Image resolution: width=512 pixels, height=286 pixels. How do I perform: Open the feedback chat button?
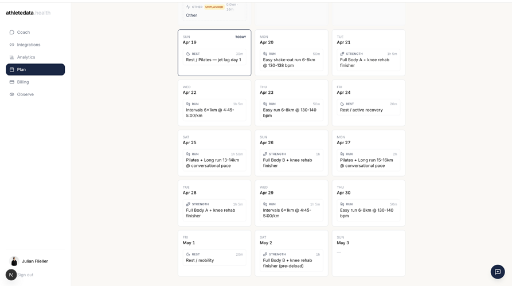click(498, 272)
